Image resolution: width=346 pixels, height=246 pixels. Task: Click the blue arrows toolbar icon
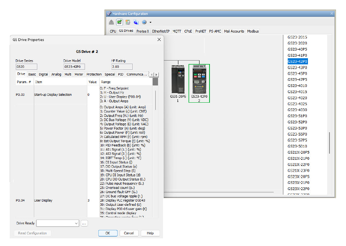point(136,22)
